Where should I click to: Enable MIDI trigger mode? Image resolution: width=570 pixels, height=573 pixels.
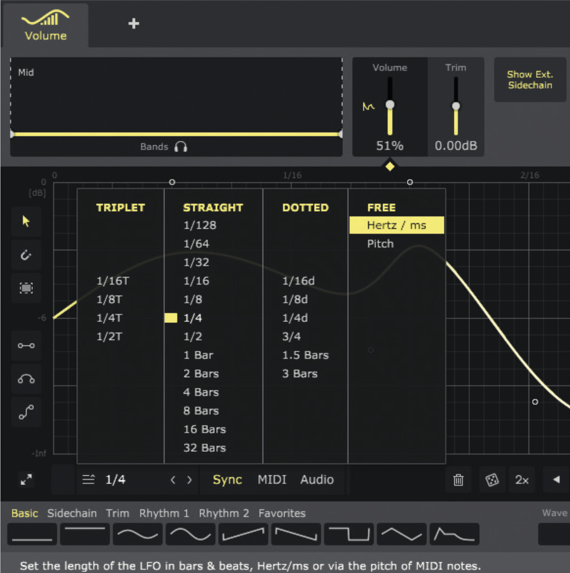coord(272,480)
